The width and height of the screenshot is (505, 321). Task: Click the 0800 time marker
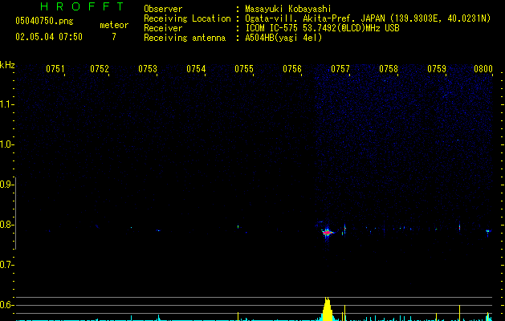click(x=483, y=69)
